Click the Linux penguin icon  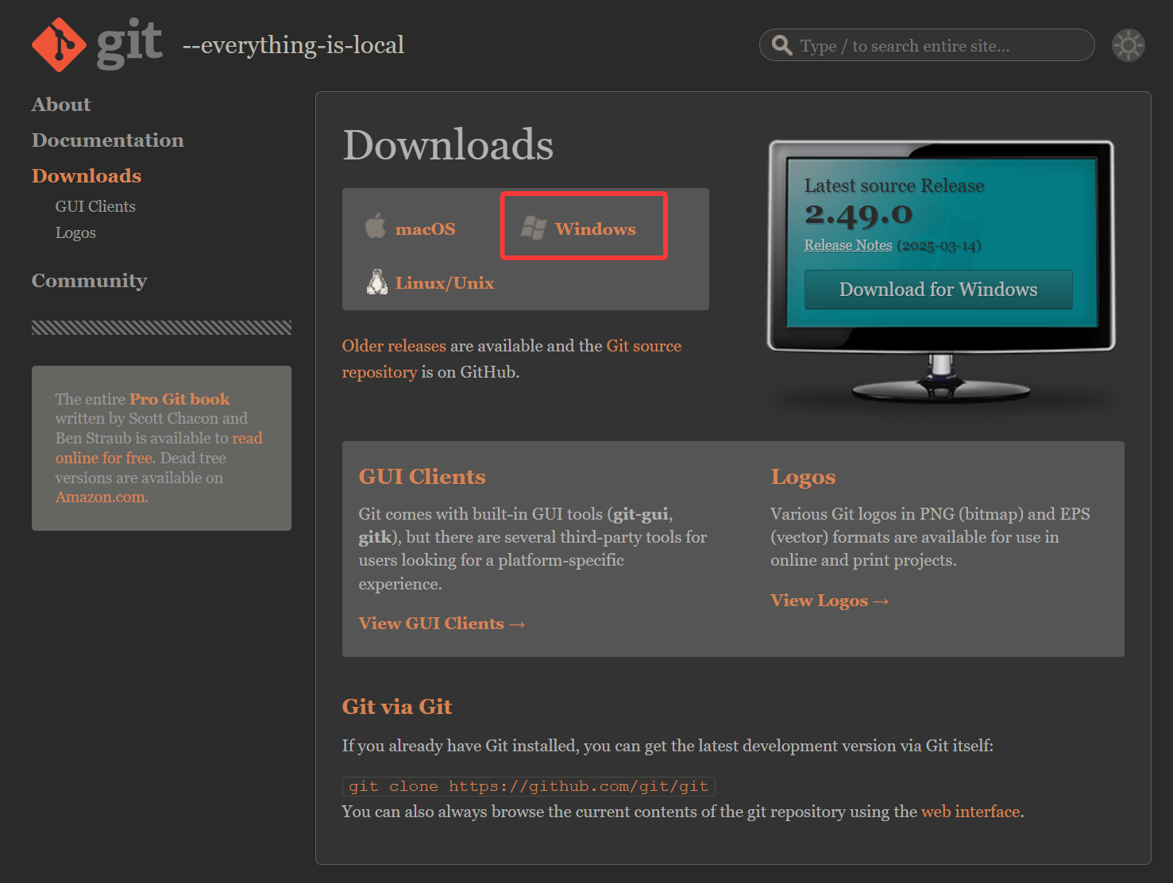pos(377,282)
